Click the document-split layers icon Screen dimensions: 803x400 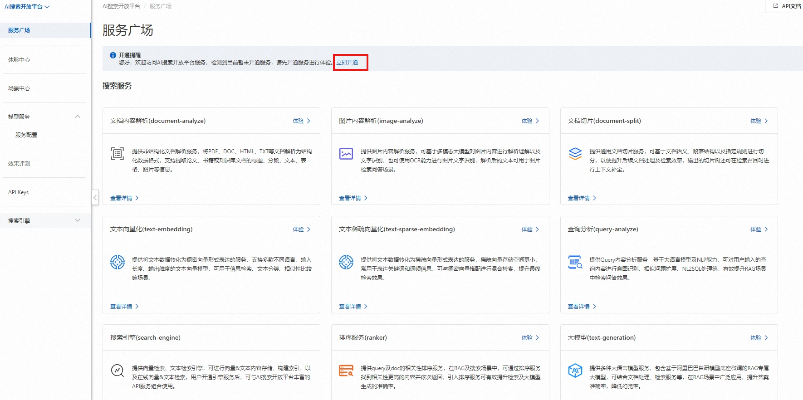[575, 154]
